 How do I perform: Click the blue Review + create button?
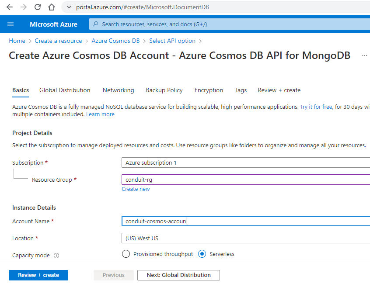tap(38, 275)
